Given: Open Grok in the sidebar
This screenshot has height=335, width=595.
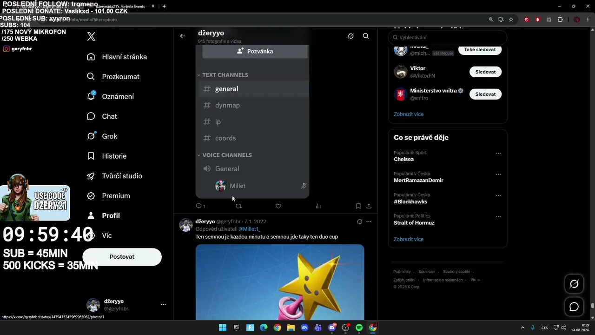Looking at the screenshot, I should 102,136.
